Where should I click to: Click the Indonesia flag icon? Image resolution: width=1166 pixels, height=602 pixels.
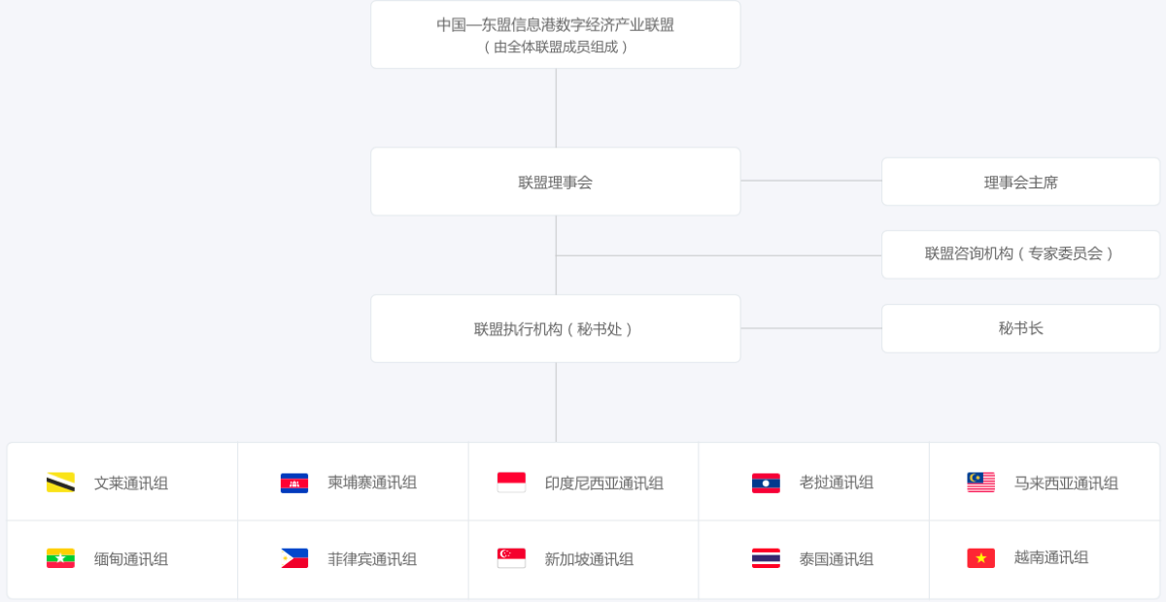click(511, 483)
